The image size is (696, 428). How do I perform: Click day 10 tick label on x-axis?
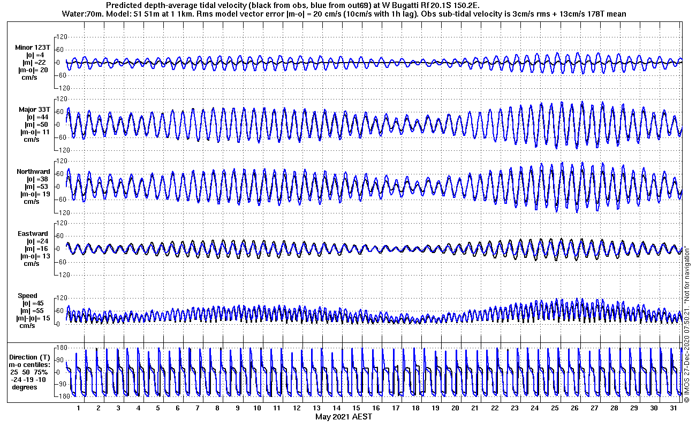(257, 408)
